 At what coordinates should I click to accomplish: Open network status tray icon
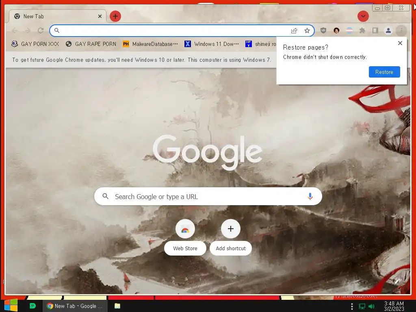pos(362,306)
